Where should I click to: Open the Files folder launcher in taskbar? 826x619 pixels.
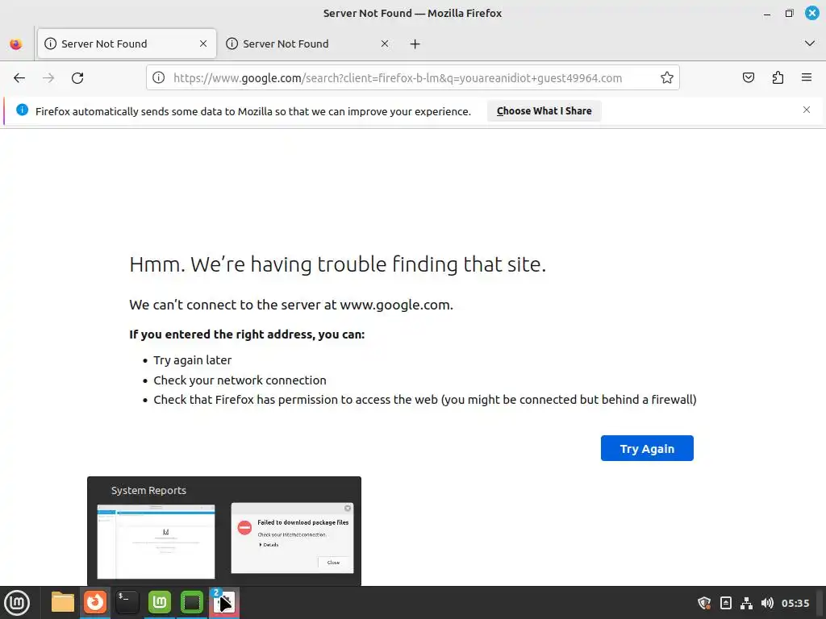tap(63, 602)
